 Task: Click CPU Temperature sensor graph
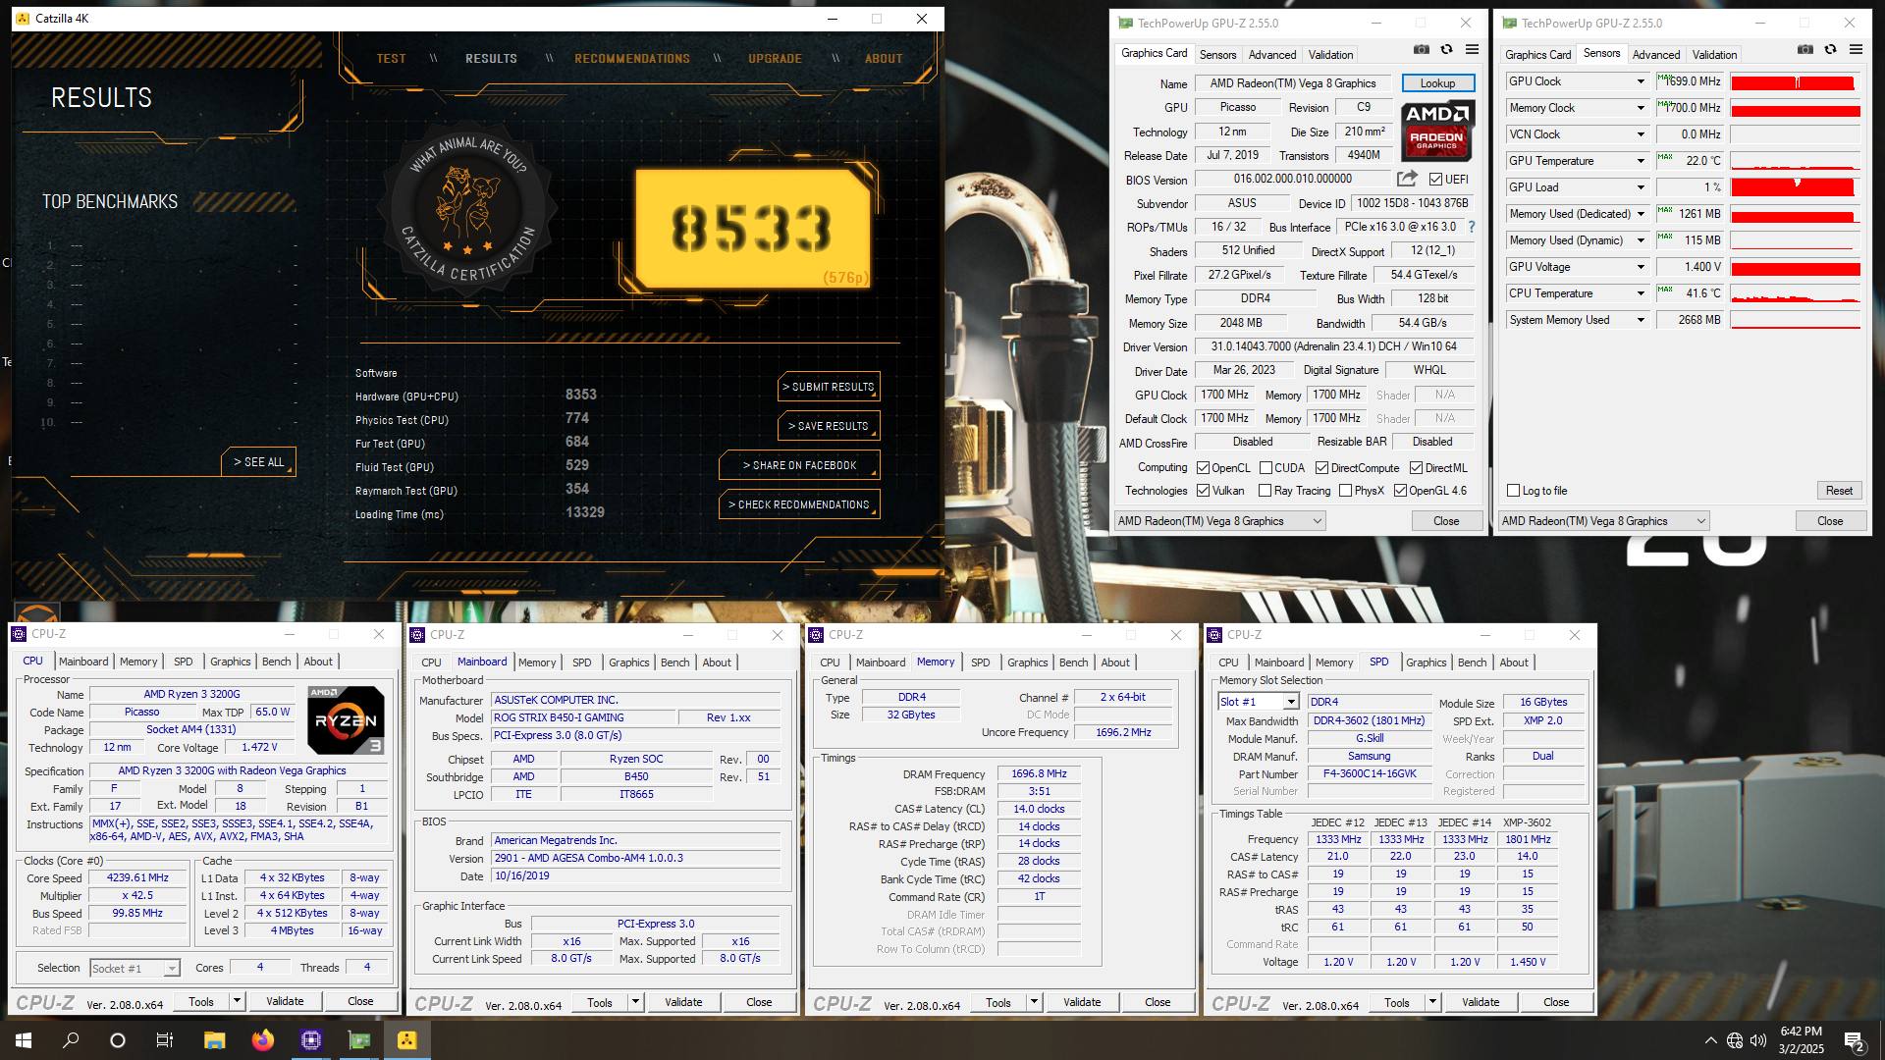1795,293
